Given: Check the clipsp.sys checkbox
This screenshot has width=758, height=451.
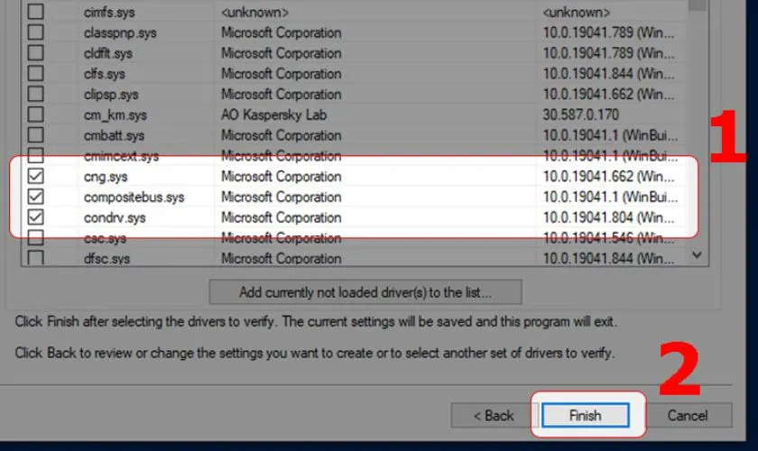Looking at the screenshot, I should click(x=36, y=95).
